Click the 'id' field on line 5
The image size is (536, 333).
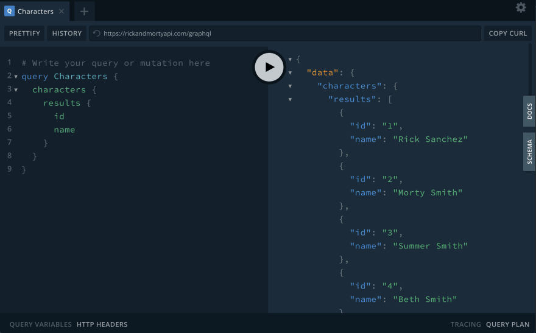pyautogui.click(x=59, y=116)
